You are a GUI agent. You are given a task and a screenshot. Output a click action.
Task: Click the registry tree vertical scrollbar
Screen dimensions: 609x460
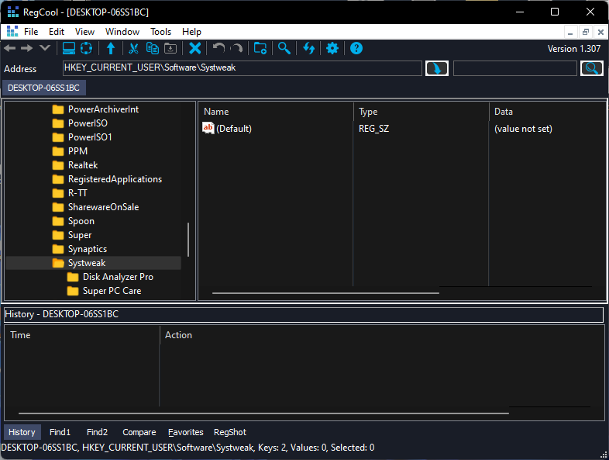(x=188, y=240)
